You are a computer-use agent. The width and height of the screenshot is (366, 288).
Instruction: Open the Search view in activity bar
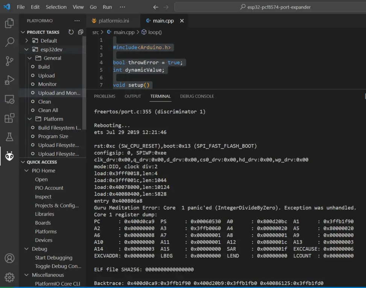[x=9, y=42]
